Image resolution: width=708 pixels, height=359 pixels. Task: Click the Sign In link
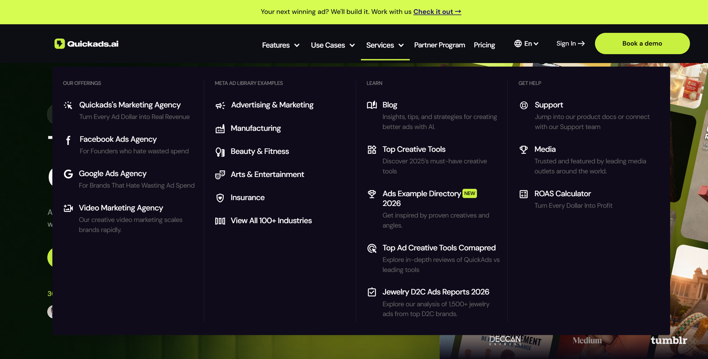pos(570,44)
